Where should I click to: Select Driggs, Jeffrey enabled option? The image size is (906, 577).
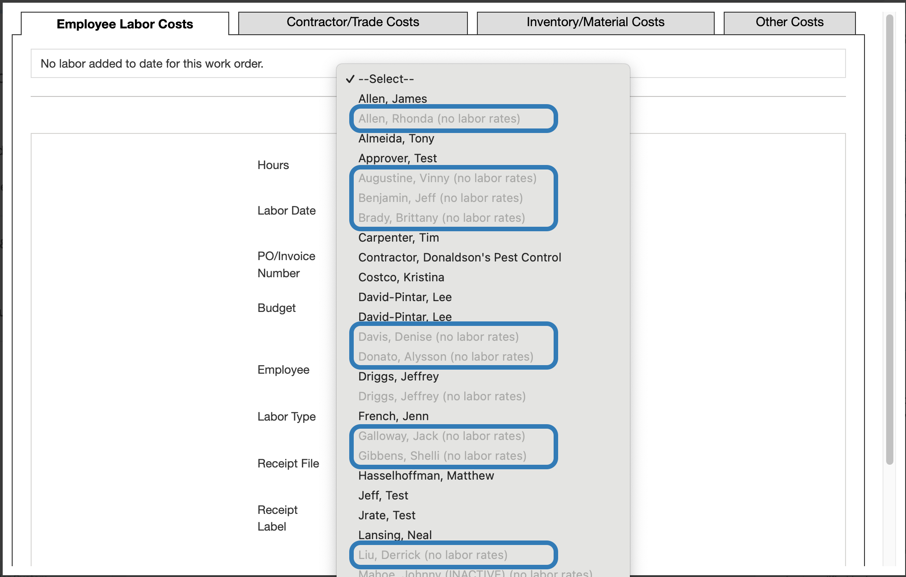(398, 376)
